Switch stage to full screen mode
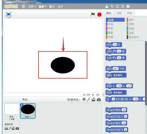 (9, 14)
